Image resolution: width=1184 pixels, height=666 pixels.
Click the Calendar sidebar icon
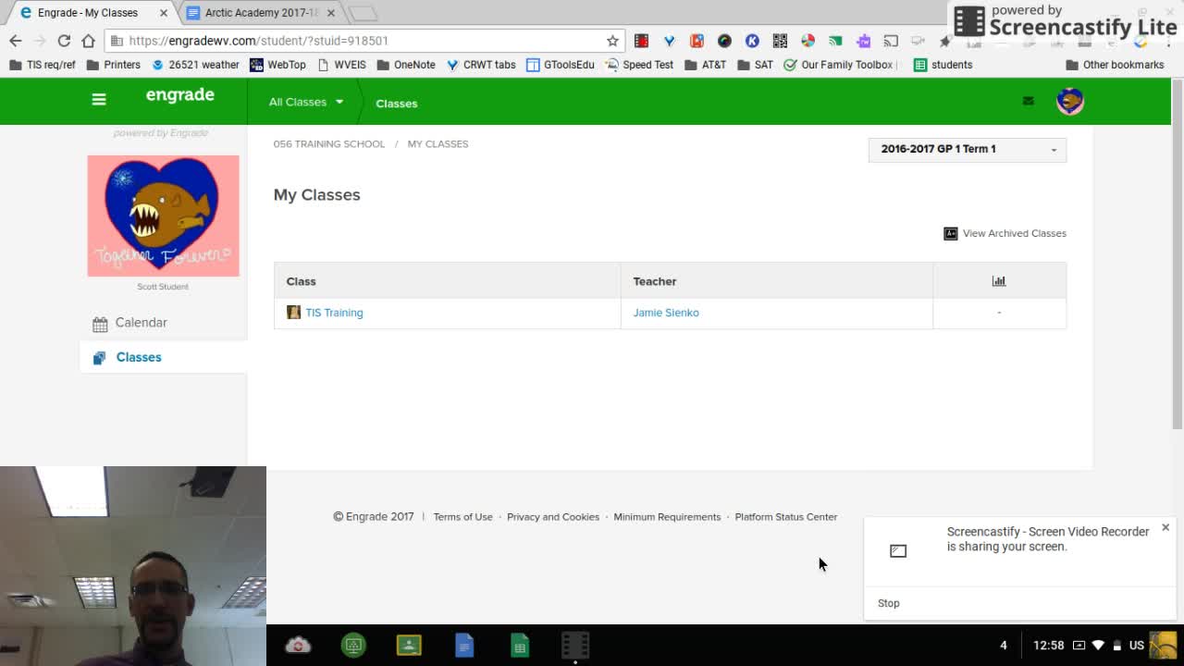coord(100,324)
